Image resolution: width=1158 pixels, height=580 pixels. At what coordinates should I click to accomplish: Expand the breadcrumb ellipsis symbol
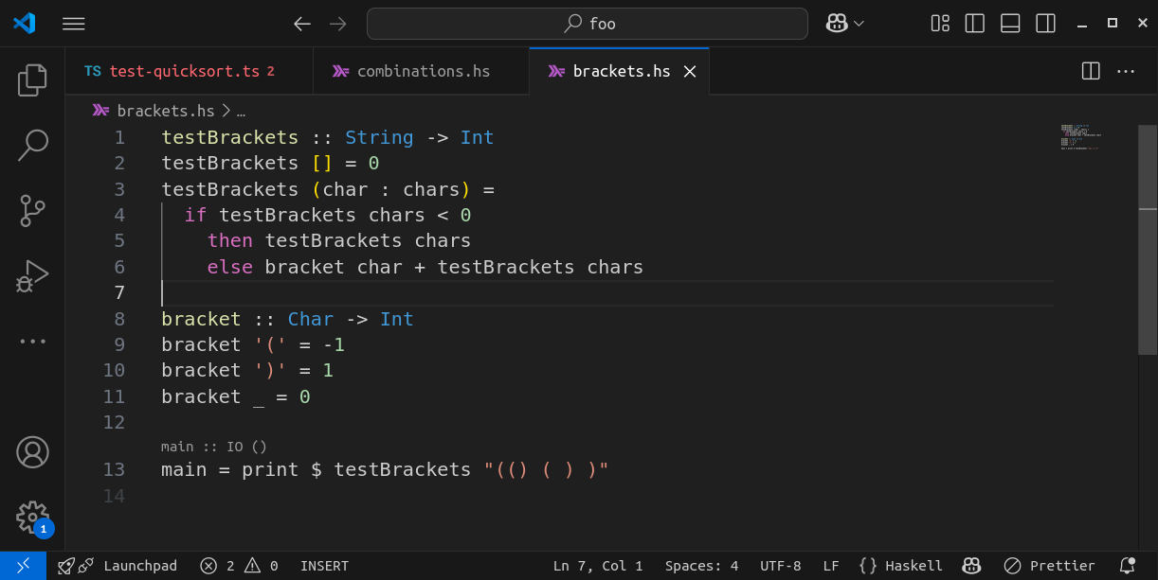[x=241, y=111]
